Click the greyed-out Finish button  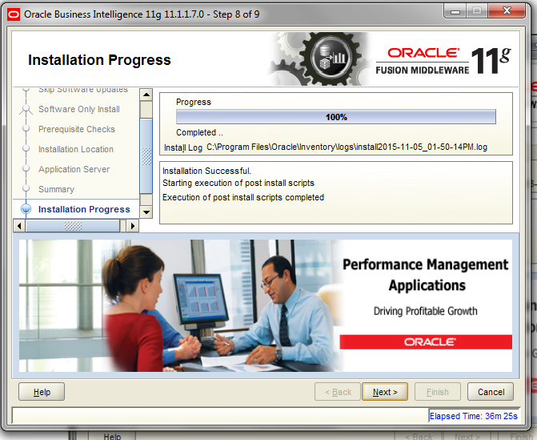click(x=437, y=392)
